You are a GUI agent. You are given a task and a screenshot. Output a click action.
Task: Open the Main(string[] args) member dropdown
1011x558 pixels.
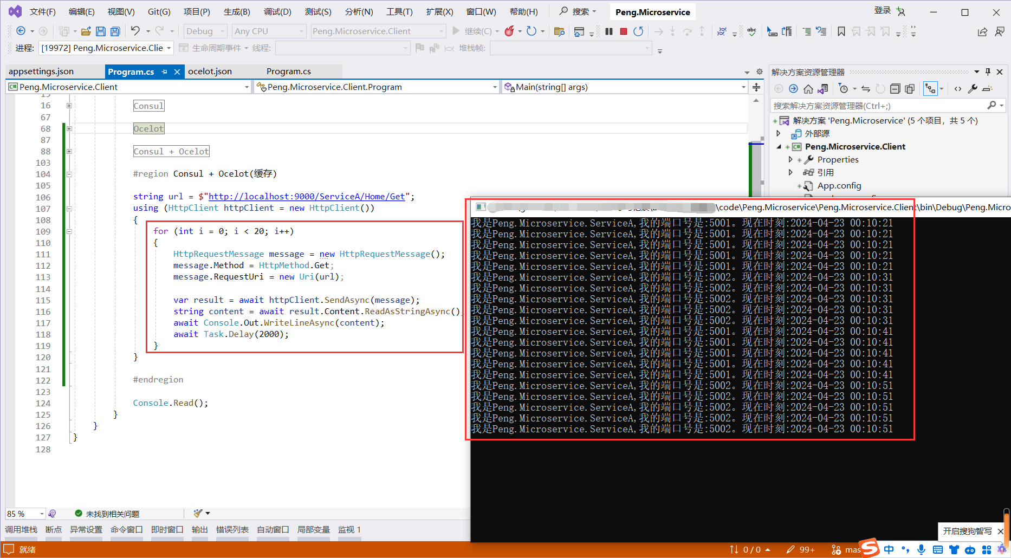pos(624,87)
